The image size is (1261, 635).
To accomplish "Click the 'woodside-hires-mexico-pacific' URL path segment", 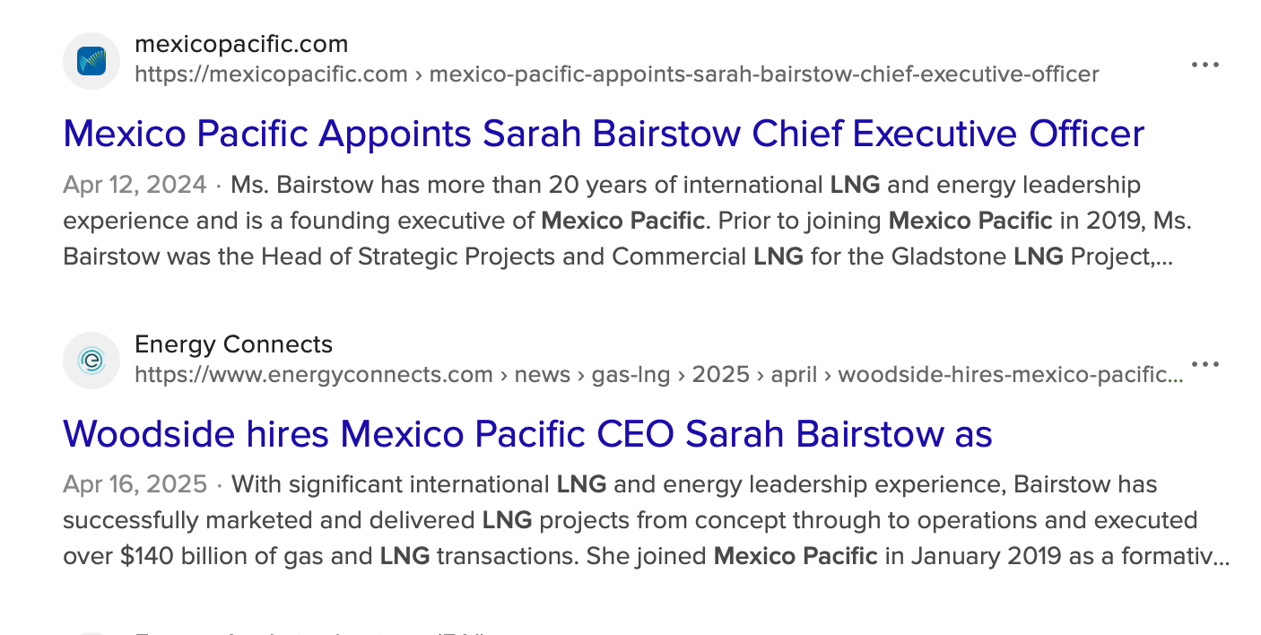I will tap(1010, 374).
